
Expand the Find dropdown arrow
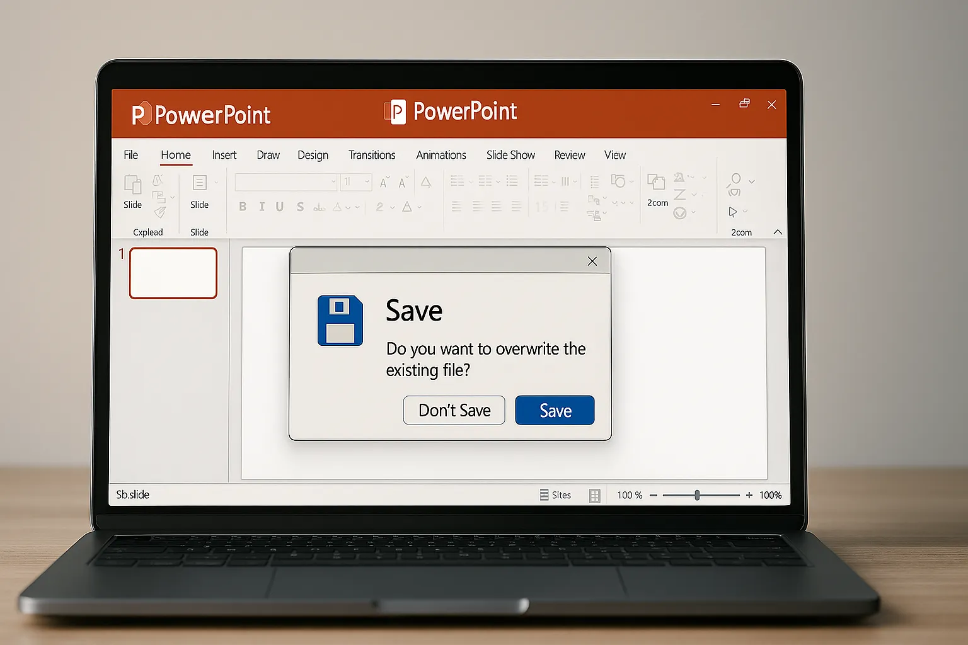tap(752, 181)
